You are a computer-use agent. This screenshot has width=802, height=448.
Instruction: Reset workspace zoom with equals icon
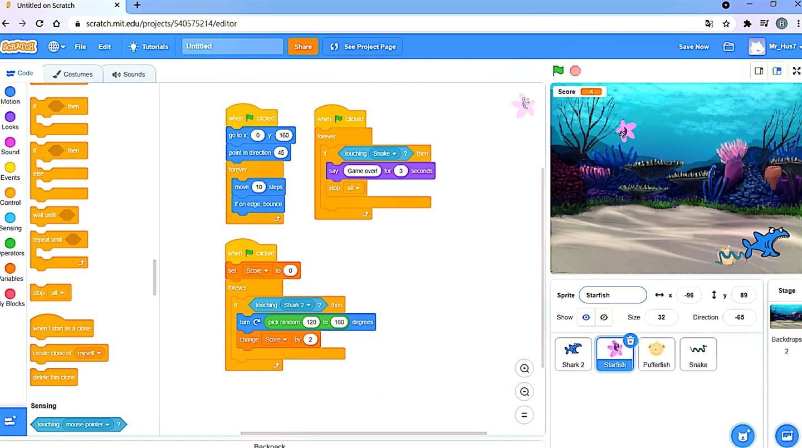point(524,415)
